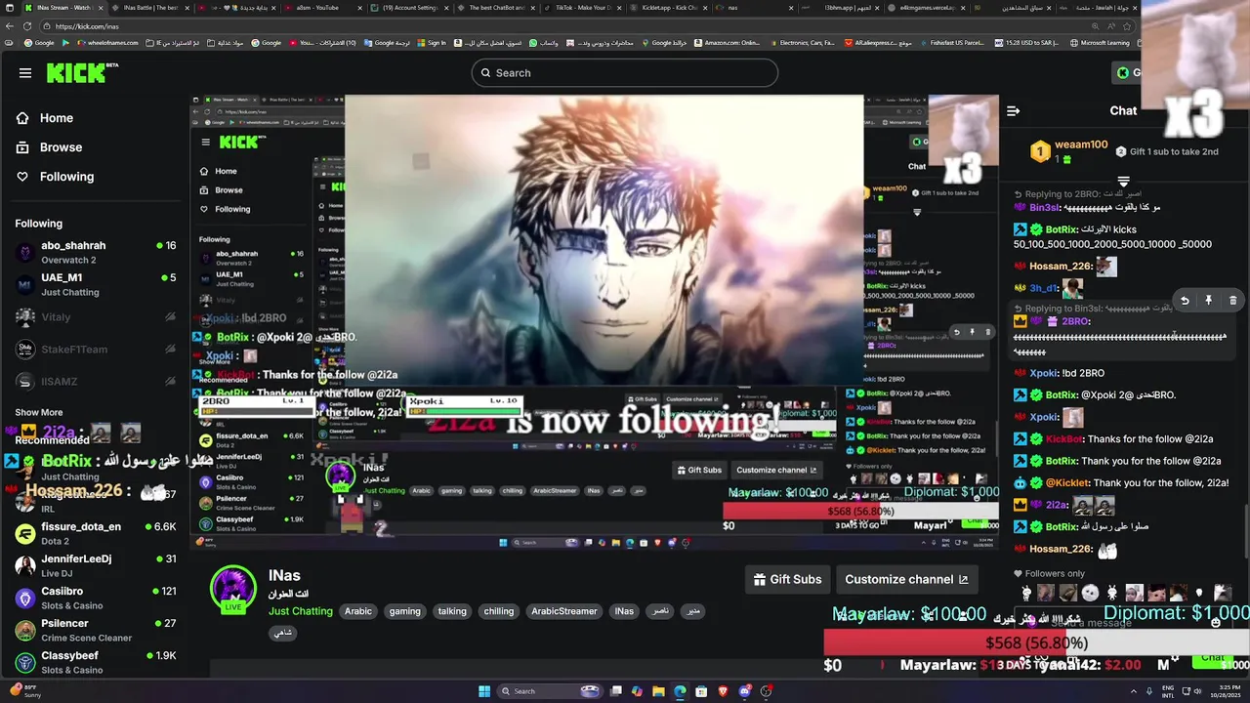Open Microsoft Edge from the taskbar
Image resolution: width=1250 pixels, height=703 pixels.
[680, 691]
